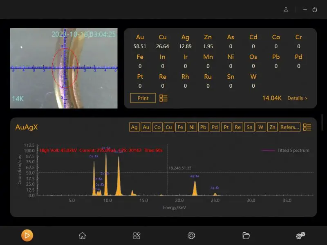This screenshot has height=245, width=327.
Task: Toggle the Cu element peak label
Action: point(169,127)
